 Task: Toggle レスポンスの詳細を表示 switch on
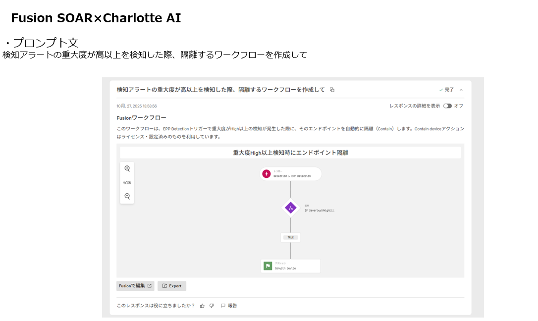448,106
